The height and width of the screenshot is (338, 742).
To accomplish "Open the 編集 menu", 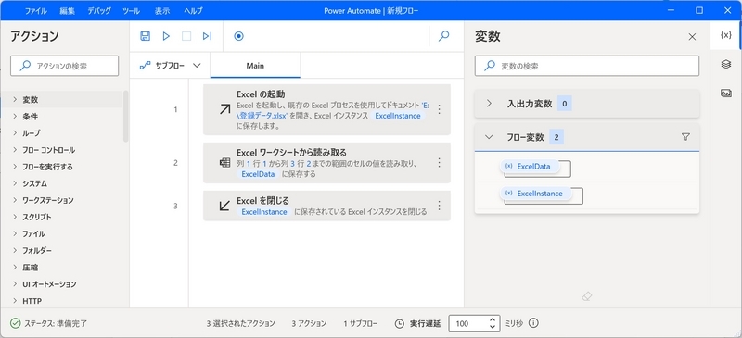I will (x=67, y=11).
